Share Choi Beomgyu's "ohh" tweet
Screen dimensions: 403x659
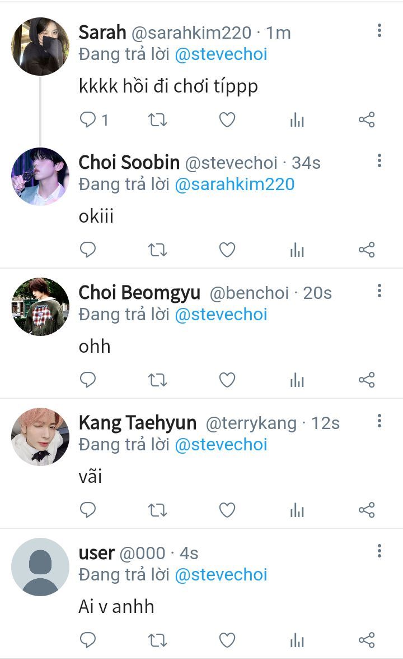point(366,380)
